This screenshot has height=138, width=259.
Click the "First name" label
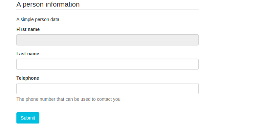tap(28, 29)
